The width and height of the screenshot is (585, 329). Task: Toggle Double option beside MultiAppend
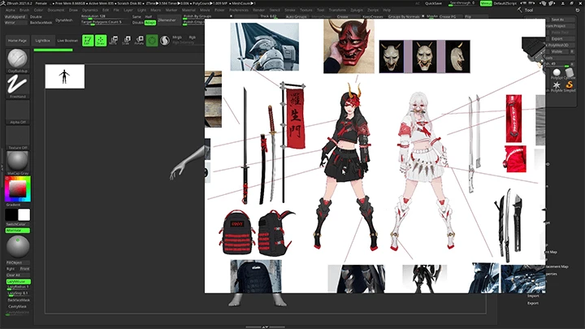tap(36, 17)
